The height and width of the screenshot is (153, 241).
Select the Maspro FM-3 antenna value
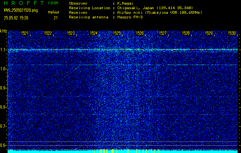pos(130,17)
